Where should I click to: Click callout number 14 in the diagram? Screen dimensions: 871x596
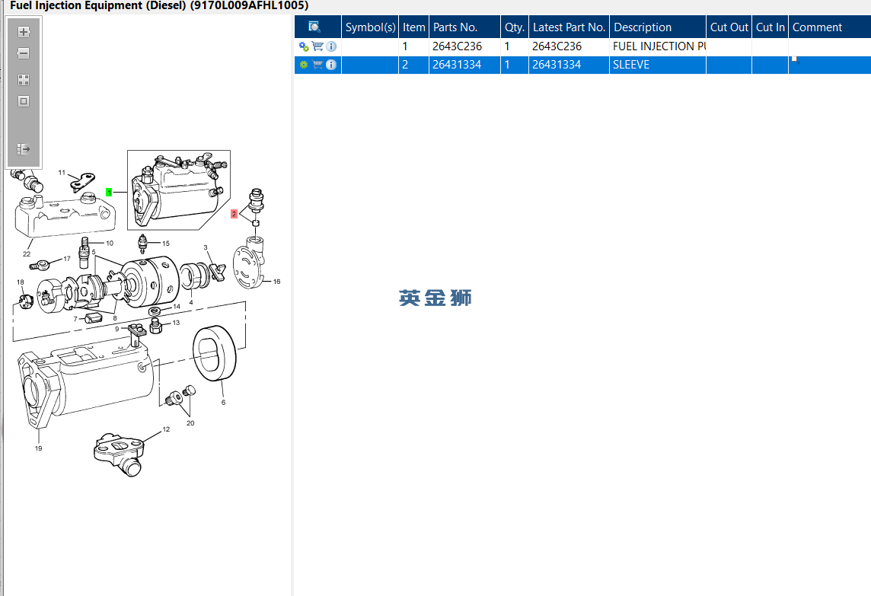tap(177, 307)
